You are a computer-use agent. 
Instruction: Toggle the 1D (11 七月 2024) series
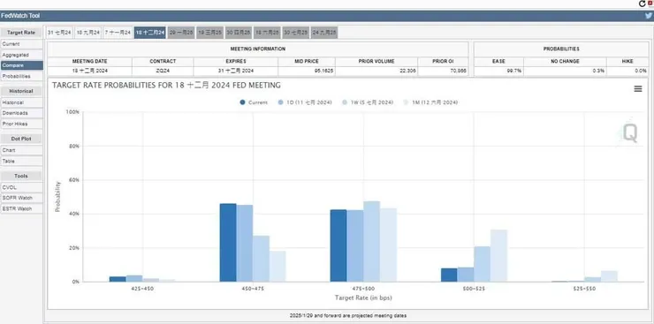tap(305, 102)
